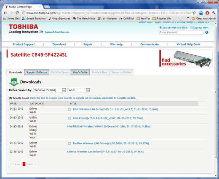
Task: Open the Realtek Wireless LAN Driver link
Action: (x=111, y=144)
